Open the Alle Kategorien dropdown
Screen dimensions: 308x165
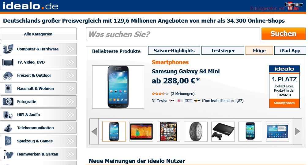(x=38, y=34)
